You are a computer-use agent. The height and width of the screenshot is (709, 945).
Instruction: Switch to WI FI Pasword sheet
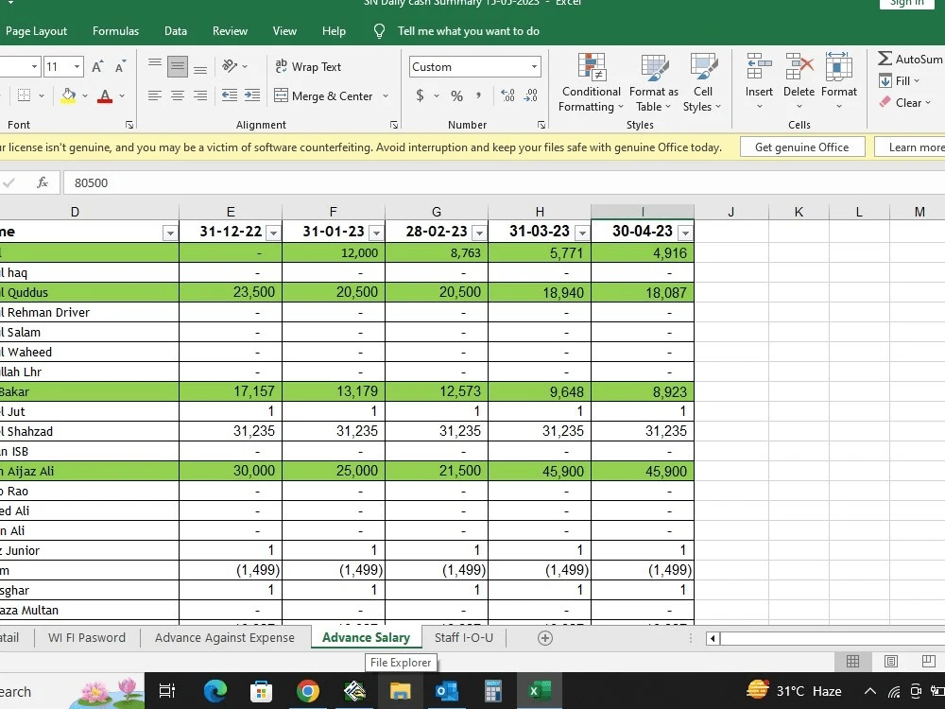pos(87,638)
